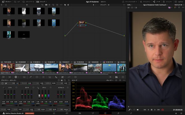Stop viewer playback
185x115 pixels.
pyautogui.click(x=152, y=110)
